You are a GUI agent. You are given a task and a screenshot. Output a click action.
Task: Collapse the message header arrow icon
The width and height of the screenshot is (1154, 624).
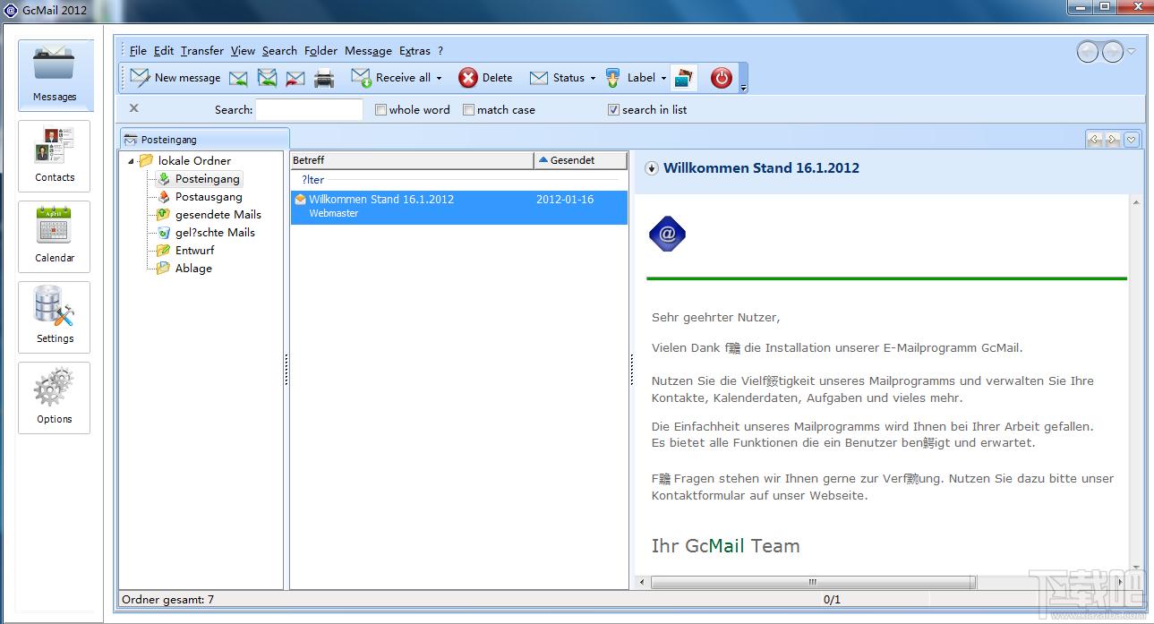[x=651, y=168]
